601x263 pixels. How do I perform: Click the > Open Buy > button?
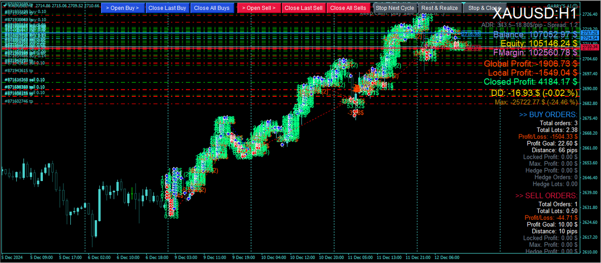click(x=123, y=8)
